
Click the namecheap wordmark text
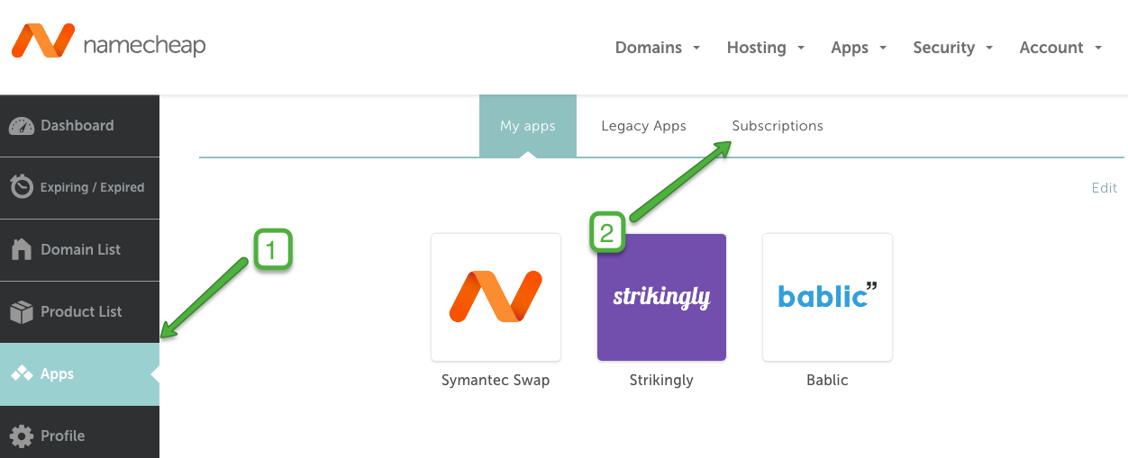(144, 45)
